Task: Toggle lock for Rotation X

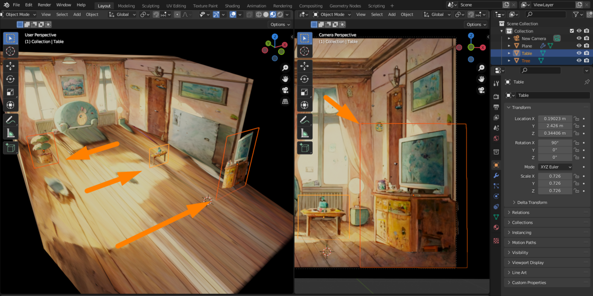Action: pos(576,143)
